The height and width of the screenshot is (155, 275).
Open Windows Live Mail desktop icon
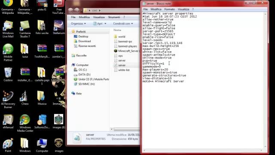8,29
